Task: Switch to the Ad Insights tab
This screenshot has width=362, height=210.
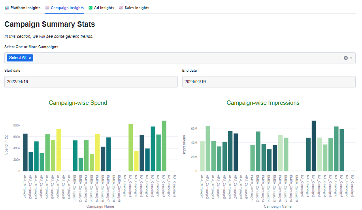Action: [104, 8]
